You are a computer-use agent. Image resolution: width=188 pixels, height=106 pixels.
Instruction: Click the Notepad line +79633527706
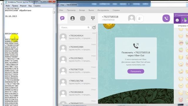pyautogui.click(x=12, y=59)
